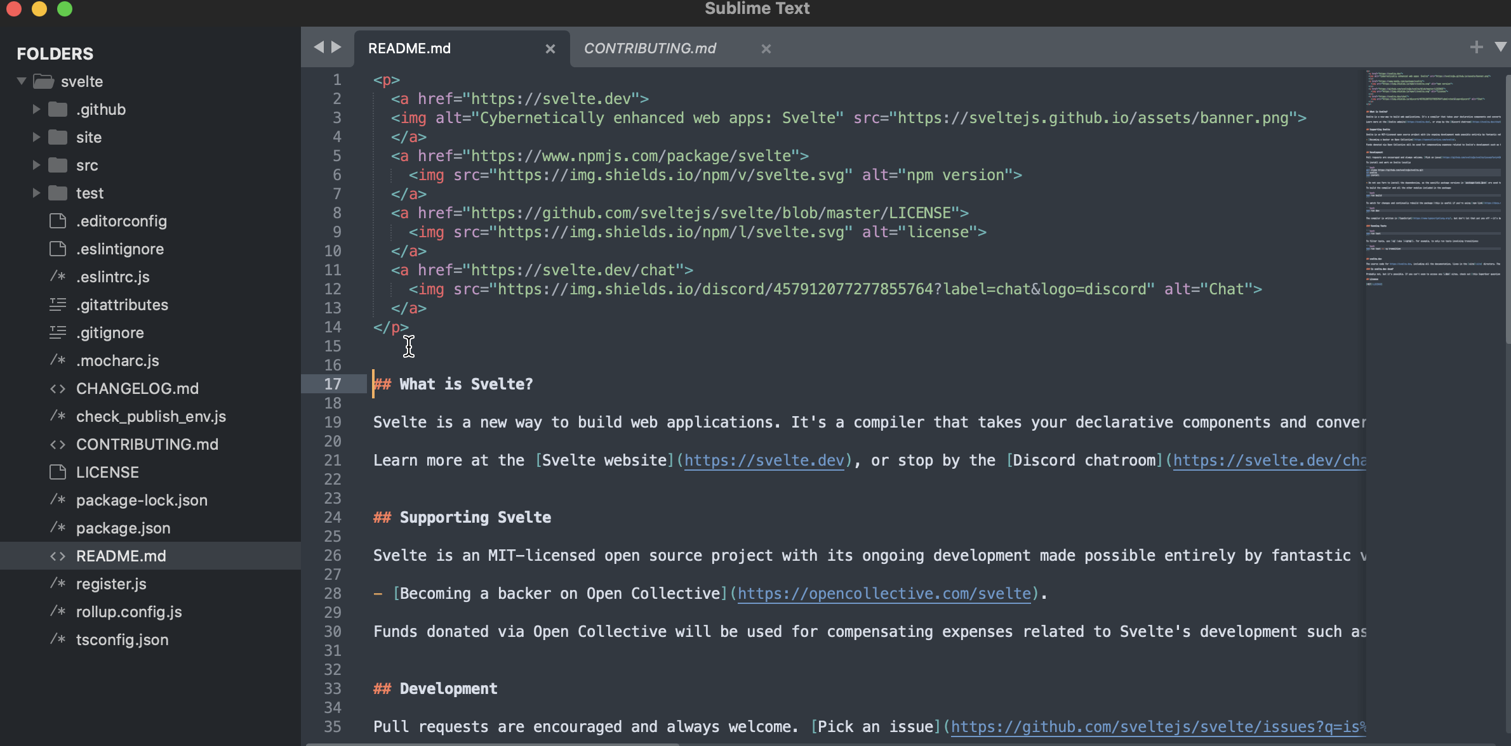1511x746 pixels.
Task: Open LICENSE file in sidebar
Action: click(x=107, y=472)
